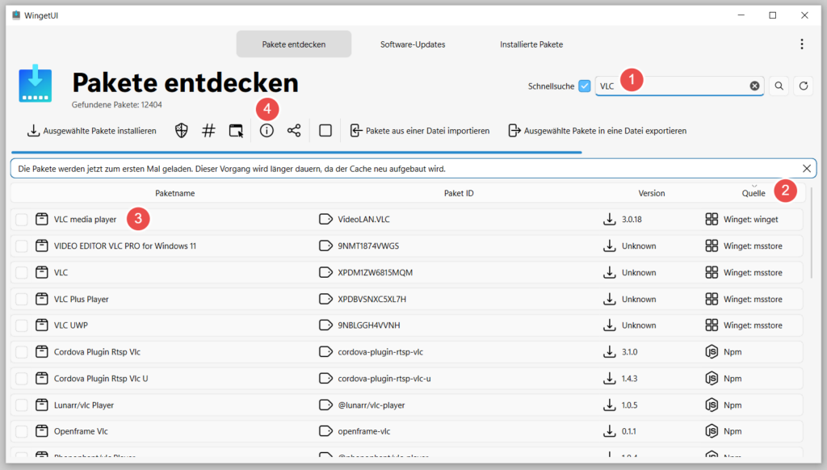Click the XPDBVSNXC5XL7H package ID

pyautogui.click(x=372, y=299)
